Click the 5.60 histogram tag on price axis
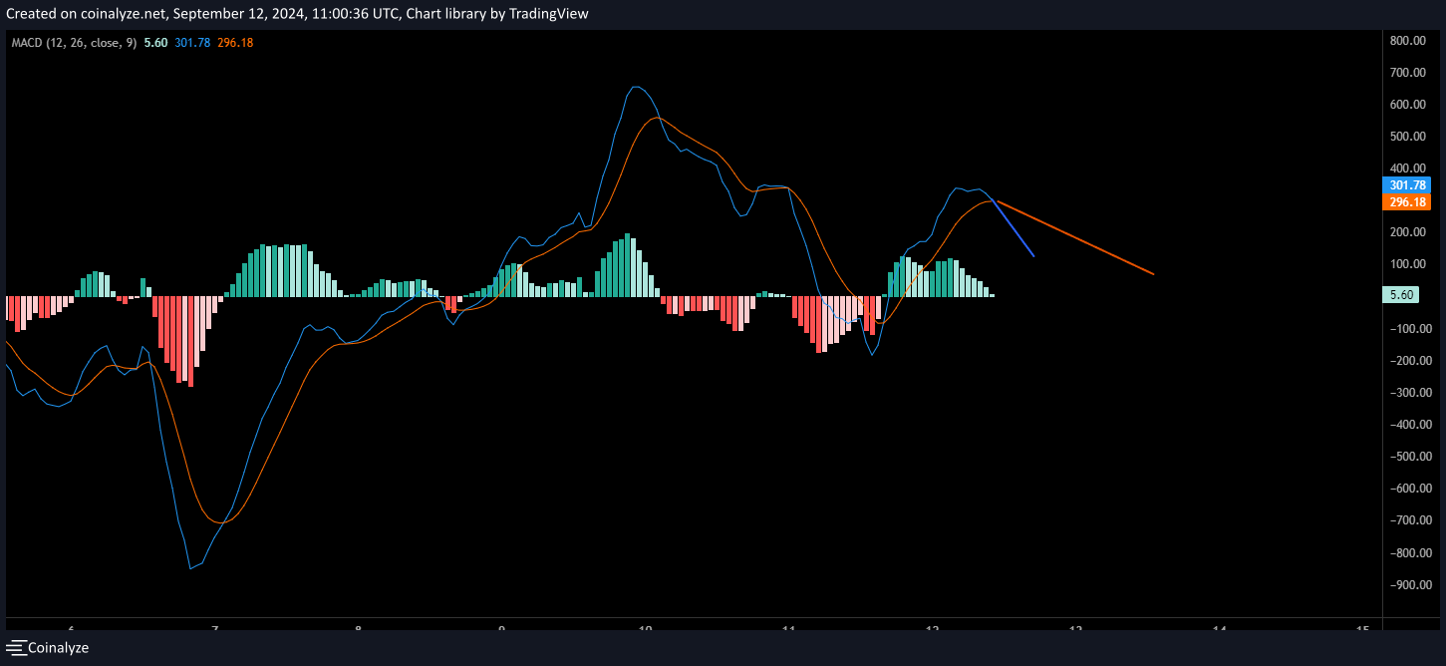The image size is (1446, 666). point(1401,295)
